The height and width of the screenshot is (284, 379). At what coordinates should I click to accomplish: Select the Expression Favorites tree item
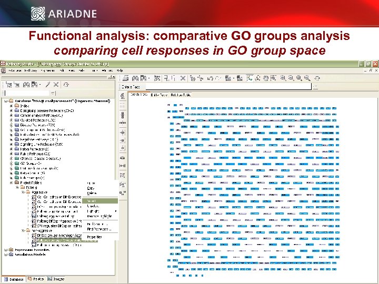pos(32,250)
